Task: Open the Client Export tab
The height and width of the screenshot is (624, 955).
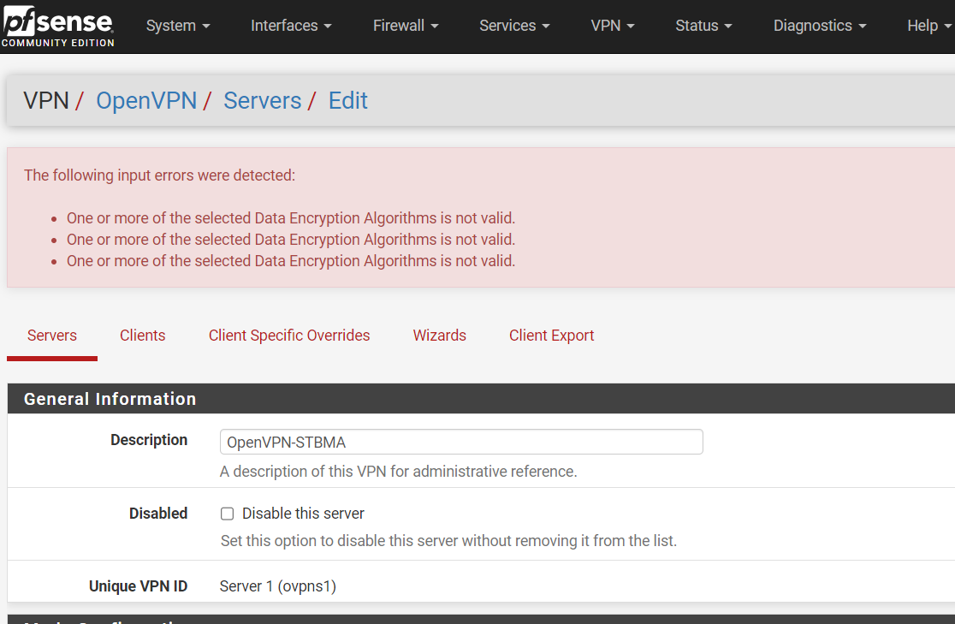Action: [x=551, y=336]
